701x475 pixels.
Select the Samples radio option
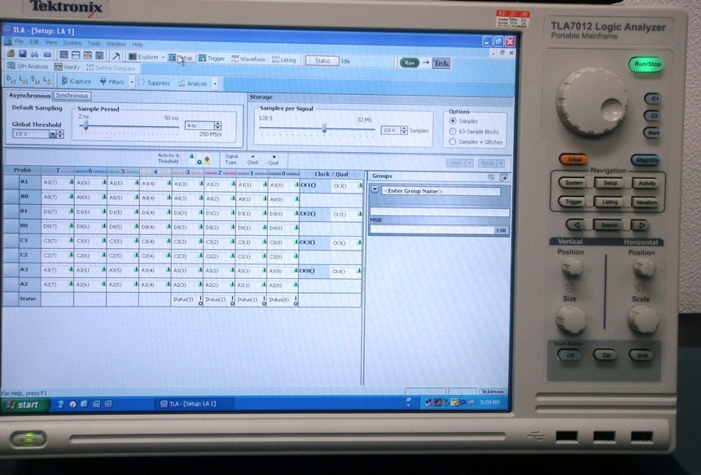point(453,121)
